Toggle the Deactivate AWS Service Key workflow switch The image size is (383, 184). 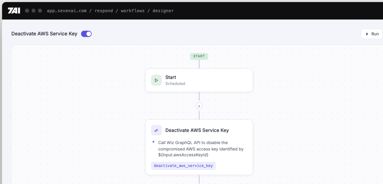click(x=86, y=34)
